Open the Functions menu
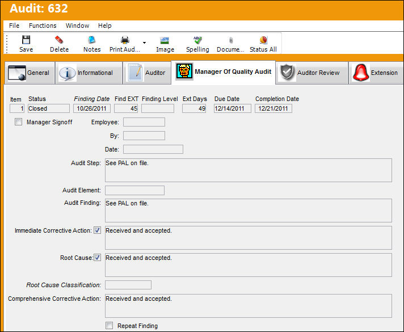The image size is (404, 332). [43, 26]
